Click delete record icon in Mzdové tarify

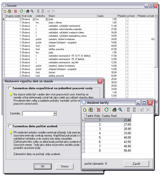click(99, 110)
